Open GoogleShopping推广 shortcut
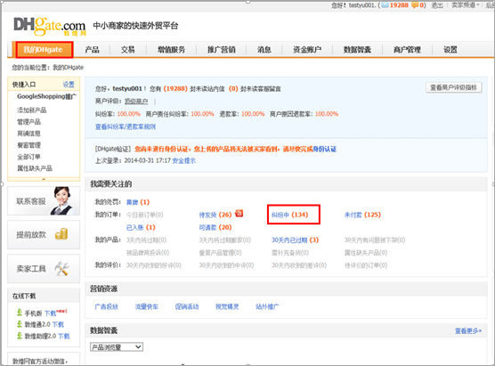495x366 pixels. point(46,96)
